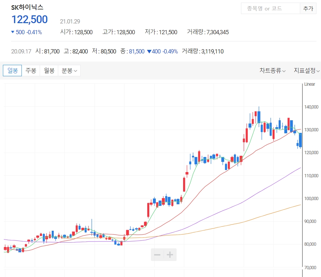Click the hover close 종: 81,500
This screenshot has height=277, width=321.
click(132, 51)
